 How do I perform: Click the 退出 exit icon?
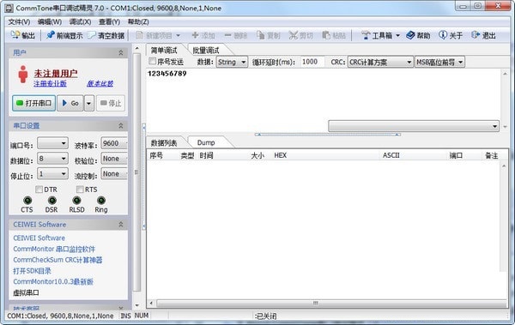(x=476, y=35)
